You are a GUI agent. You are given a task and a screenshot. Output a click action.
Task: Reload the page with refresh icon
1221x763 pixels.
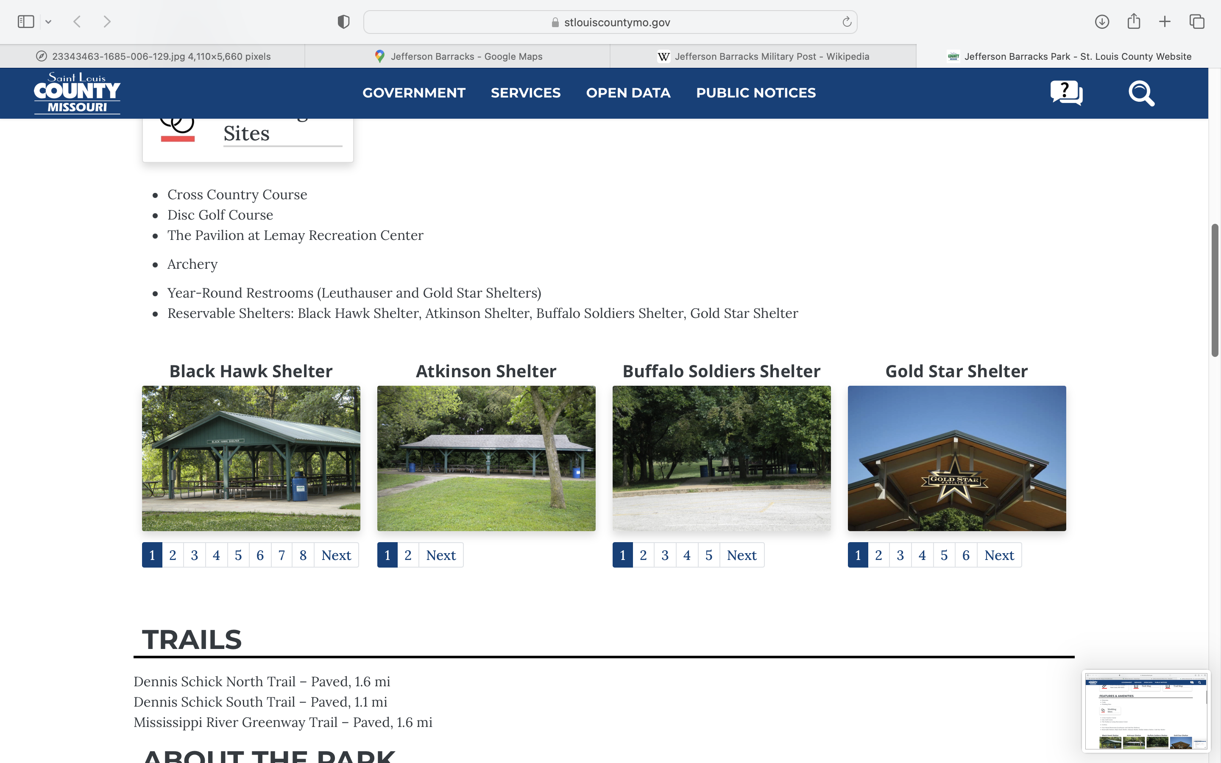point(847,22)
